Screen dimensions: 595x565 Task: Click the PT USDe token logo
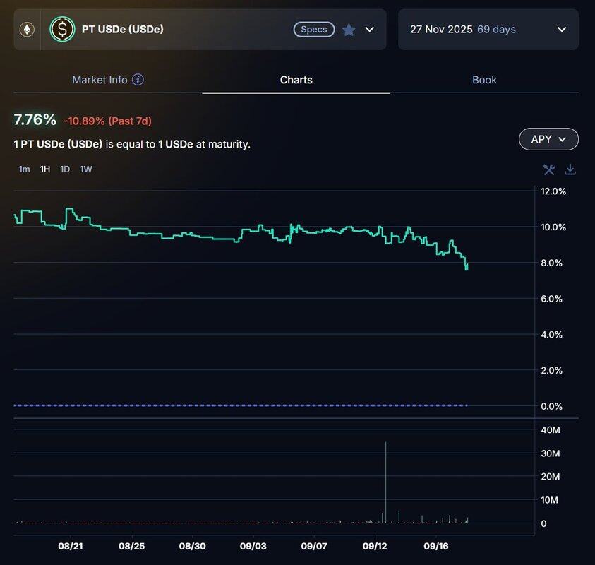coord(62,29)
